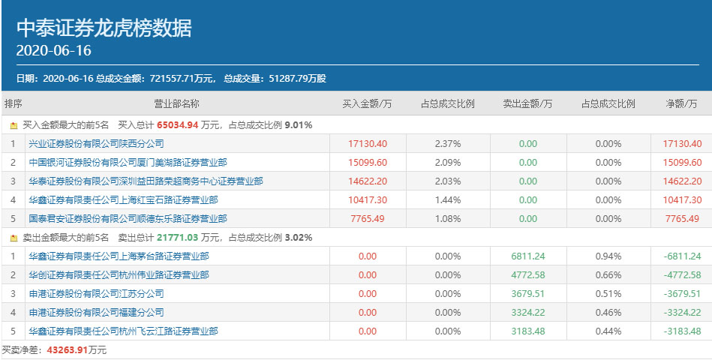
Task: Click the icon beside 卖出金额最大的前5名
Action: [14, 238]
